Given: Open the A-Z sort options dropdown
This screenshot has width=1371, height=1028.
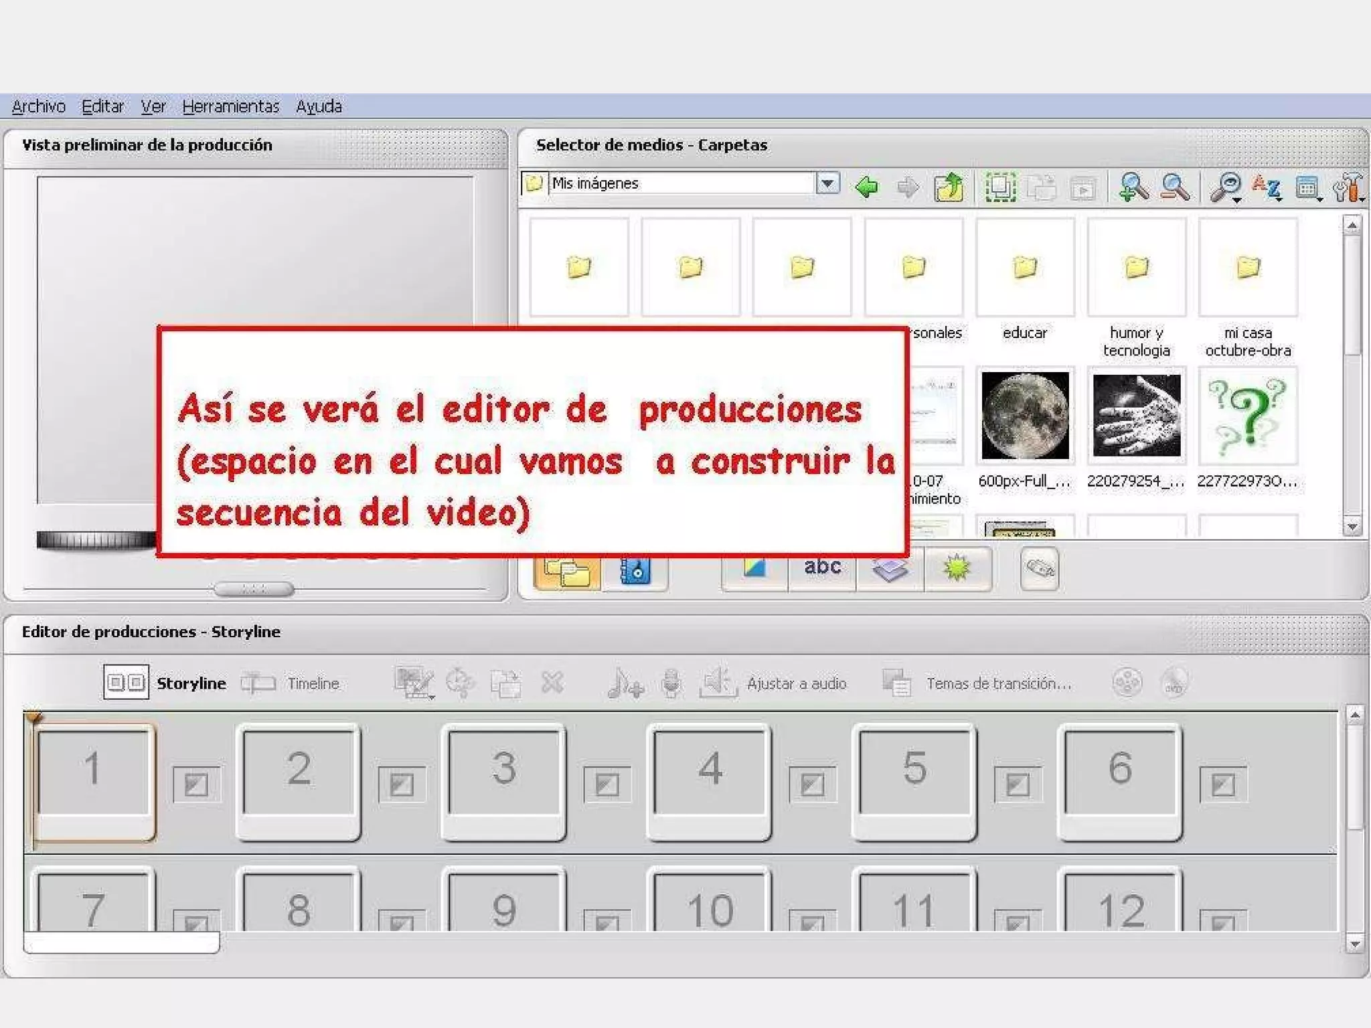Looking at the screenshot, I should point(1267,188).
